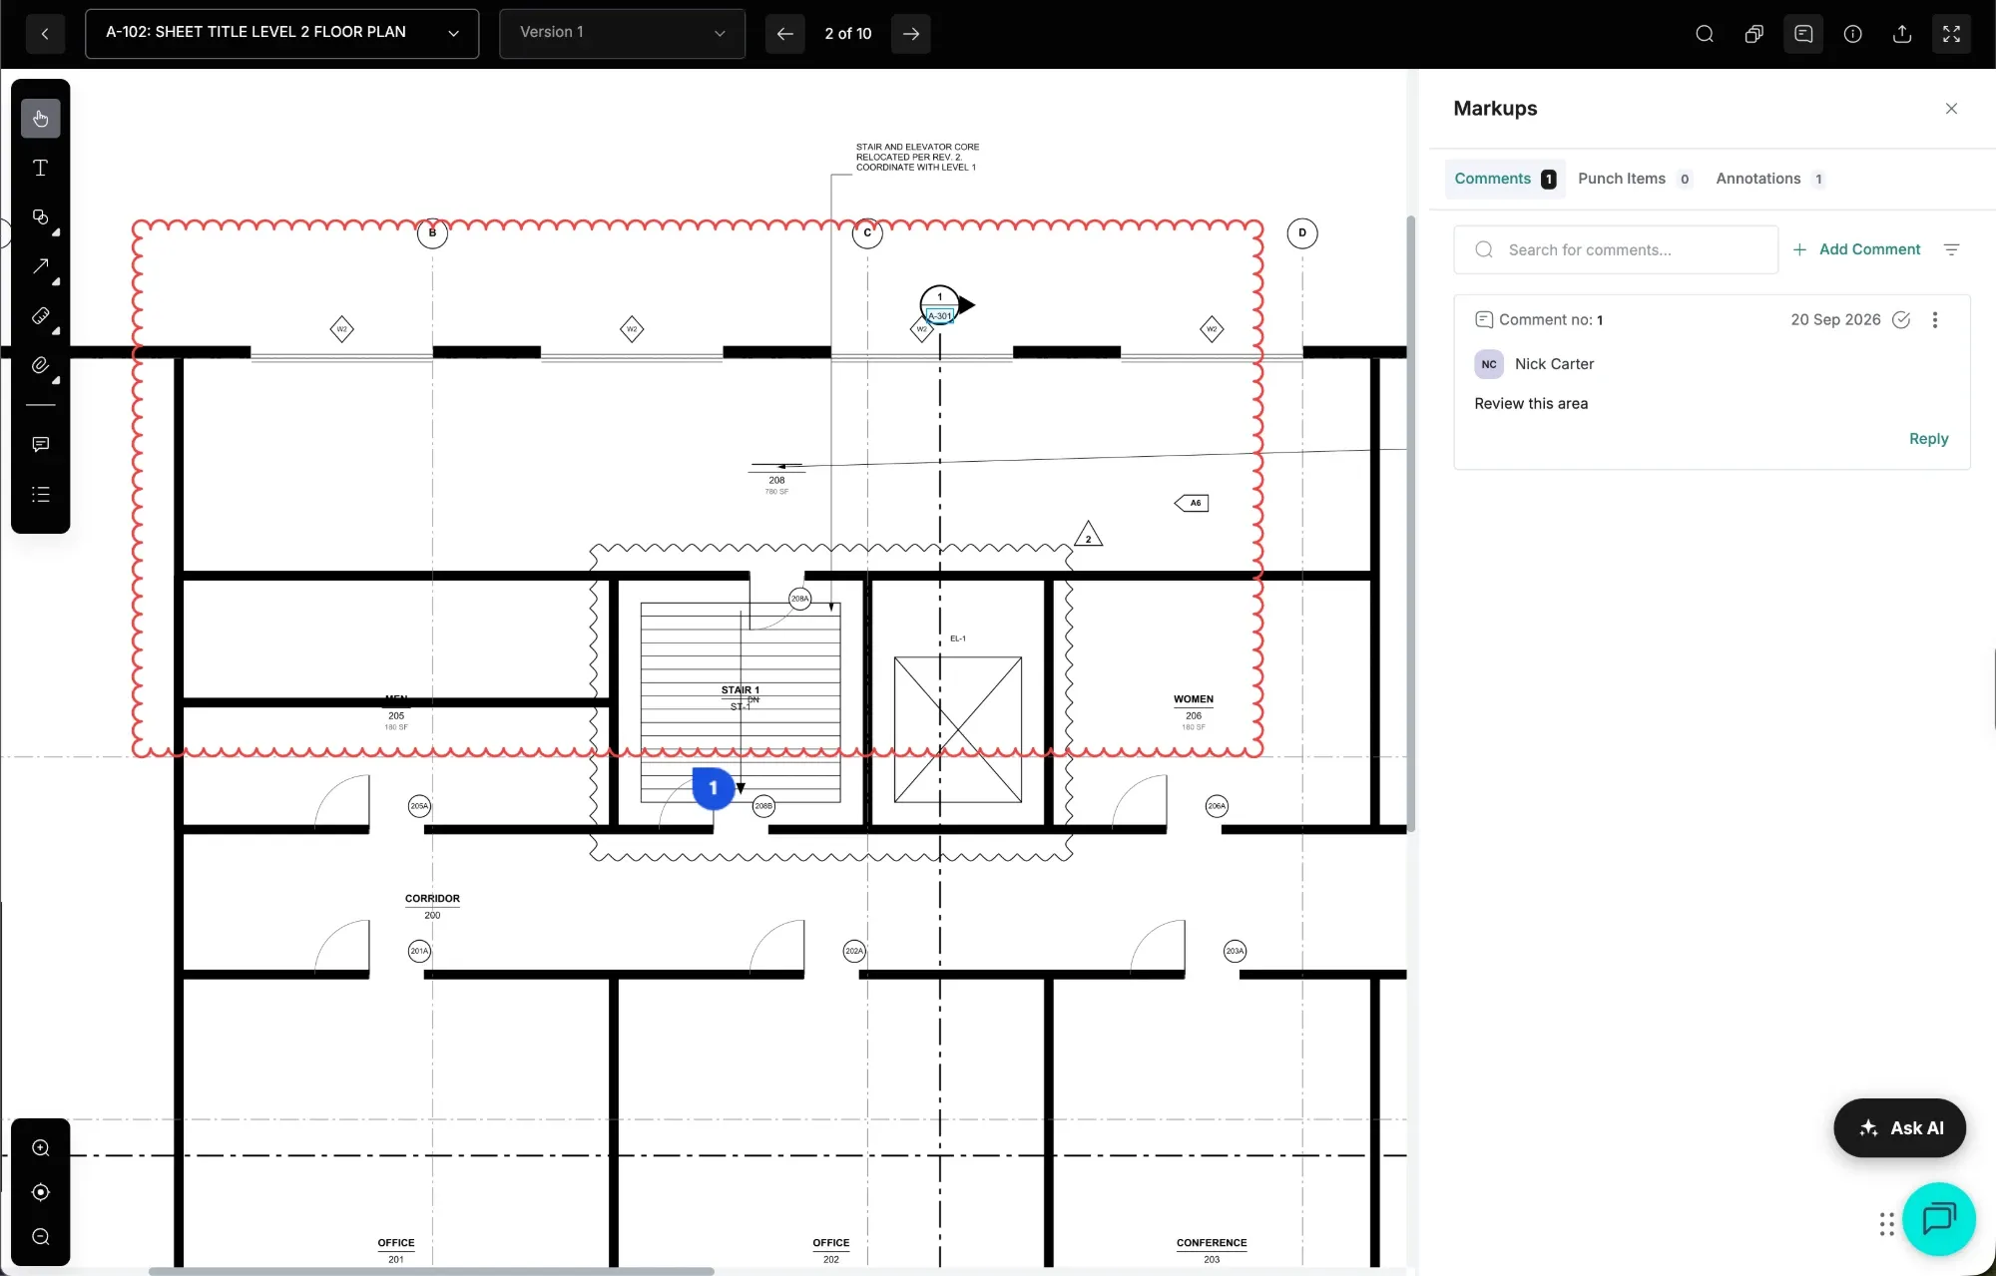Open the comments filter icon

pyautogui.click(x=1952, y=249)
